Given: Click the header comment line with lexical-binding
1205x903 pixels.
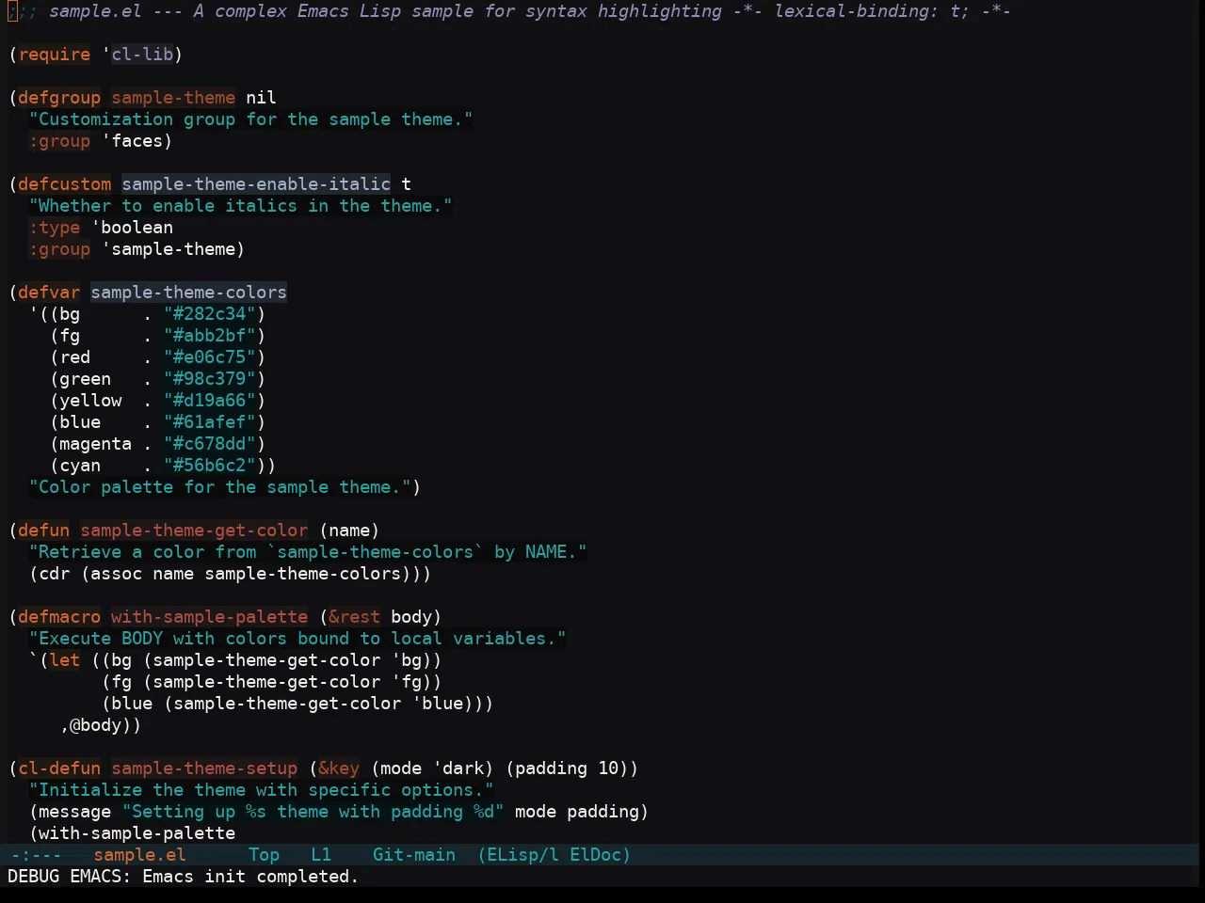Looking at the screenshot, I should coord(509,11).
